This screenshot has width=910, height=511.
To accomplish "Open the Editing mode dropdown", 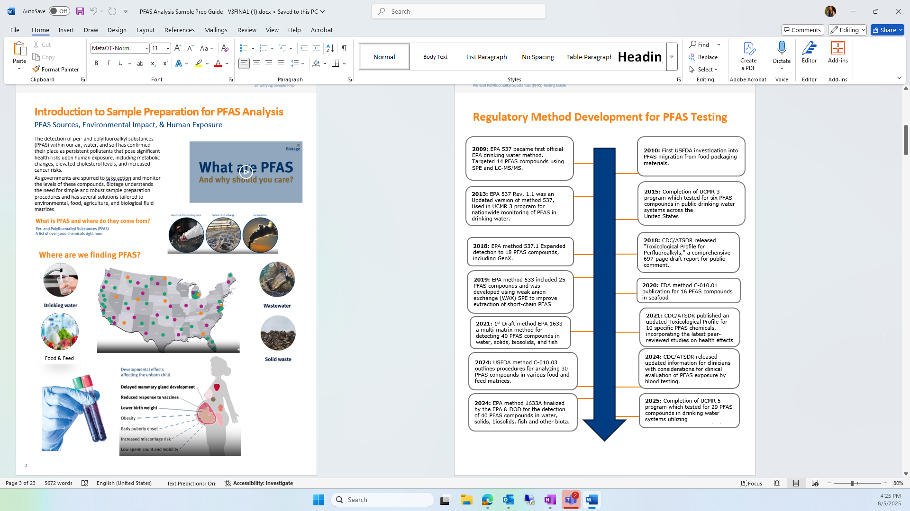I will (x=847, y=30).
